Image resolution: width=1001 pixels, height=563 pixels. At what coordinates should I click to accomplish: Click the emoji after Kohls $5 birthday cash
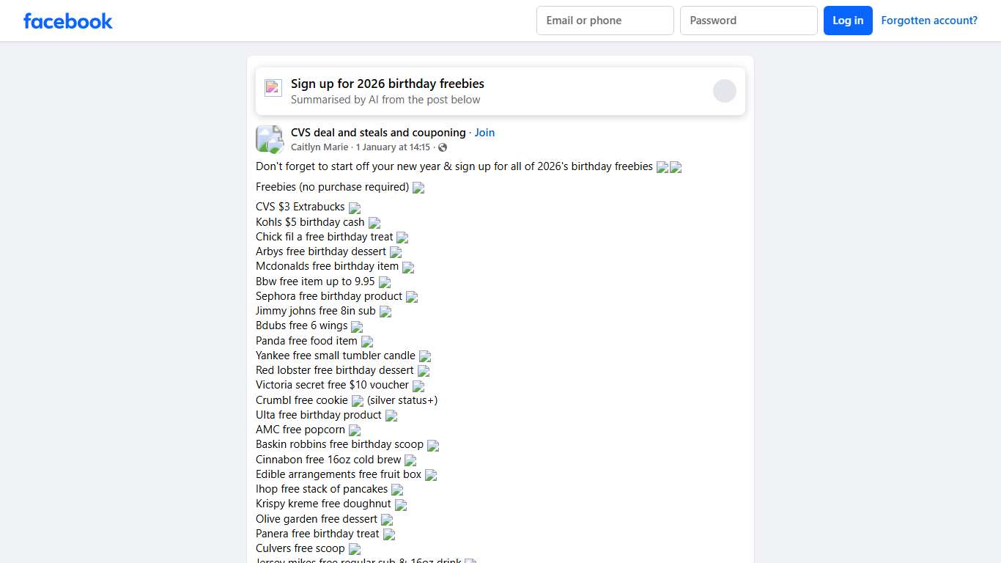pos(374,223)
